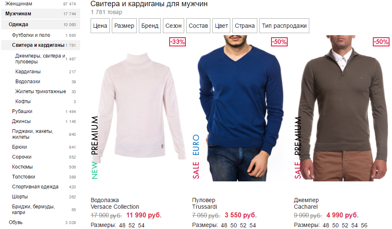Select size 50 for the Trussardi pullover
392x229 pixels.
point(234,225)
